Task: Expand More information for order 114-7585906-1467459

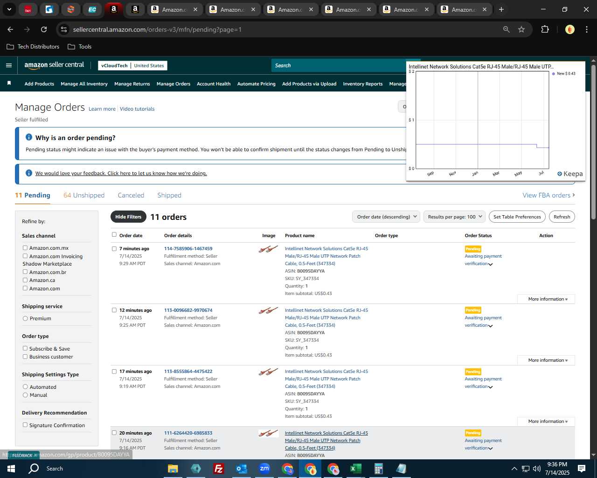Action: 546,299
